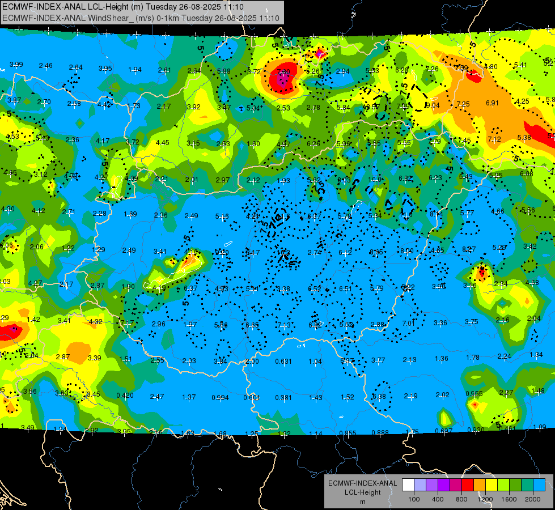The width and height of the screenshot is (555, 510).
Task: Click the magenta legend swatch
Action: pos(456,485)
